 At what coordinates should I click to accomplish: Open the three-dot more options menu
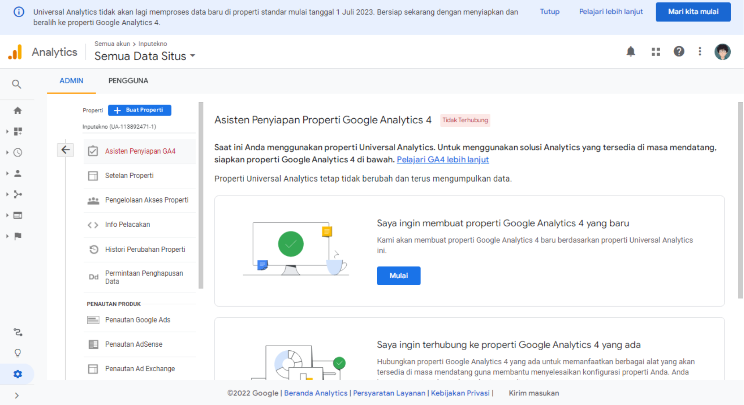coord(700,51)
